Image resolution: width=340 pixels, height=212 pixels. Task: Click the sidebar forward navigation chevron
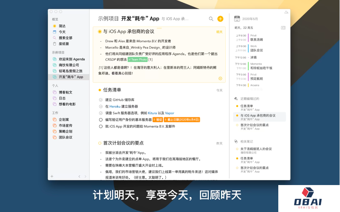[85, 176]
